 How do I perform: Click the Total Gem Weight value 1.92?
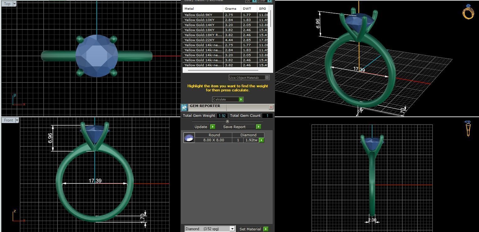pyautogui.click(x=222, y=116)
